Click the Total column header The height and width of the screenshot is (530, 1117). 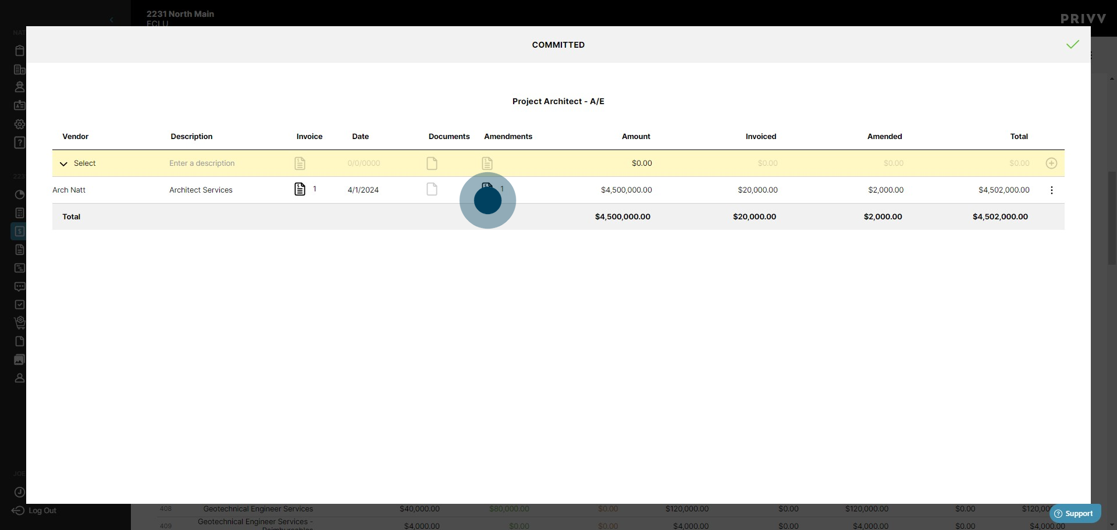[x=1019, y=137]
